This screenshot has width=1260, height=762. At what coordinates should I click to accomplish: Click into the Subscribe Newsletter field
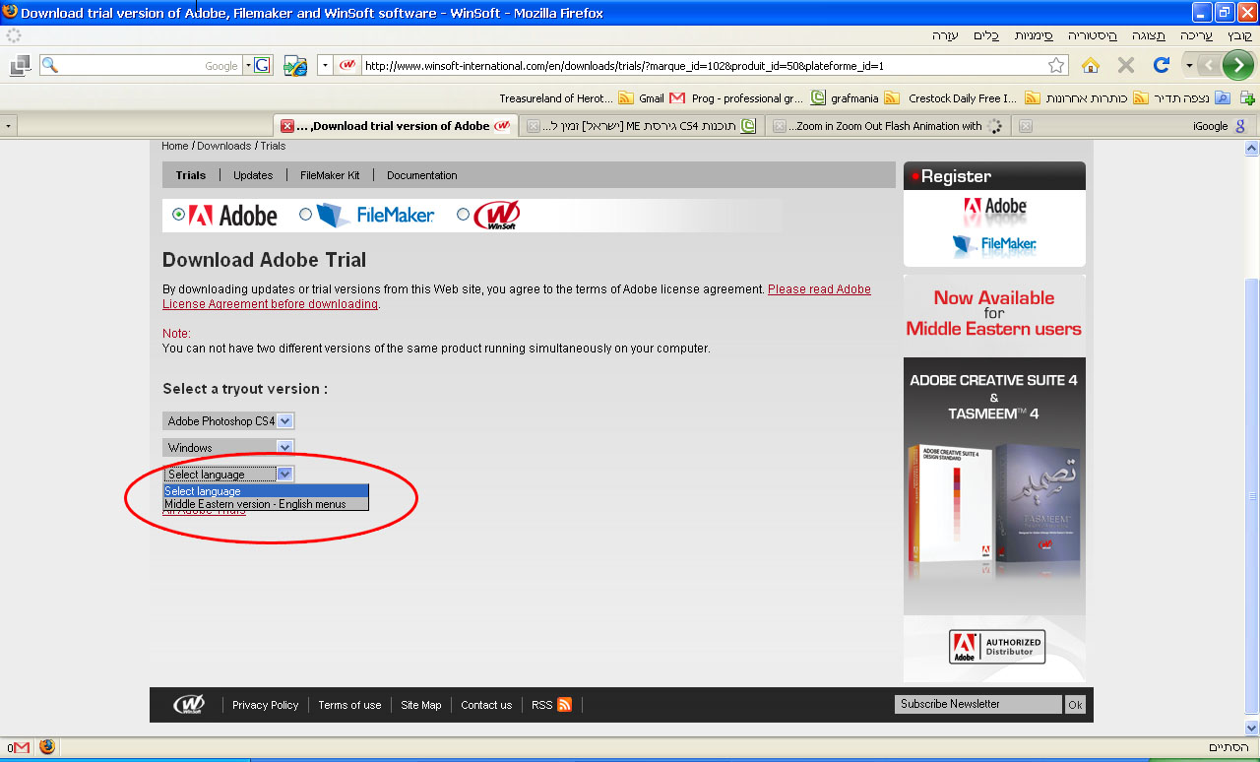point(978,705)
